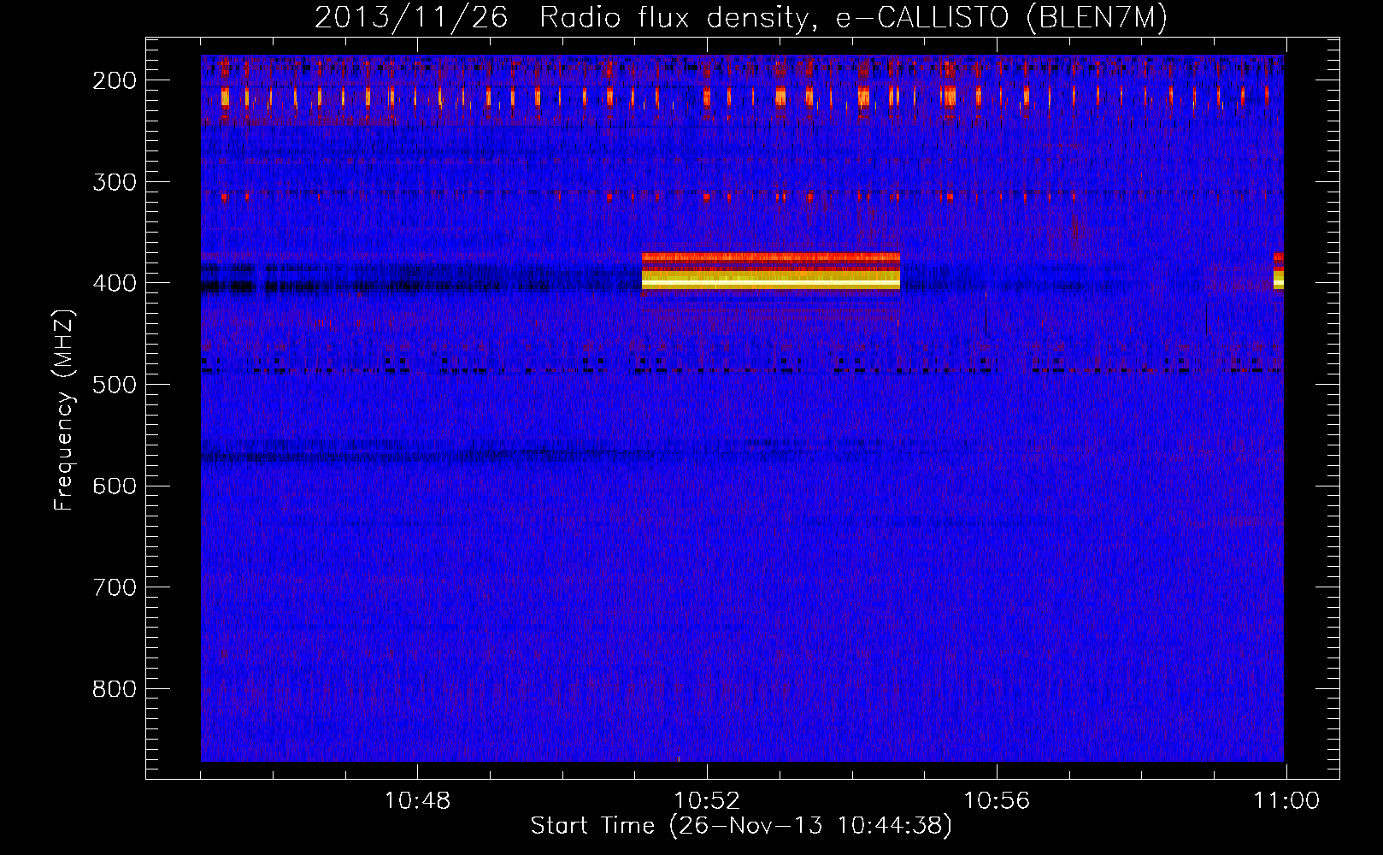Select the 700 frequency tick label
Screen dimensions: 1383x855
point(115,587)
